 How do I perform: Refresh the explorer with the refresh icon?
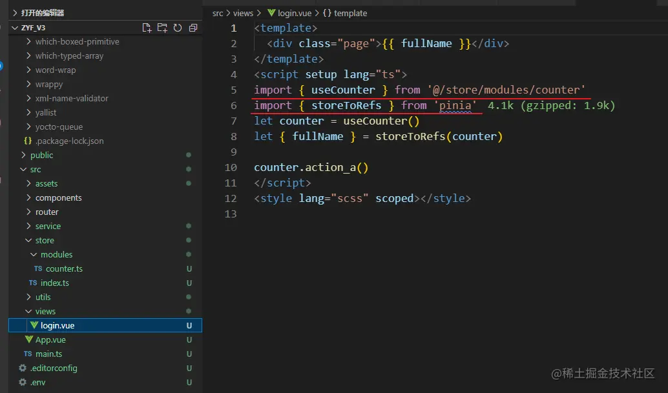click(x=178, y=28)
